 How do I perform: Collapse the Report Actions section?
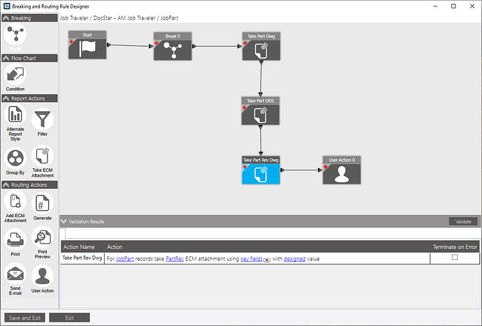click(6, 98)
